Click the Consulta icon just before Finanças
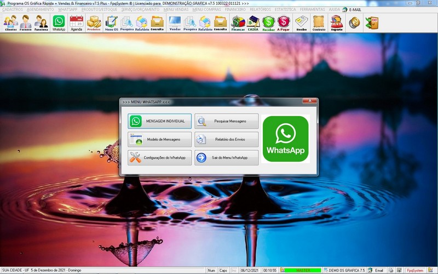The image size is (438, 274). coord(221,23)
